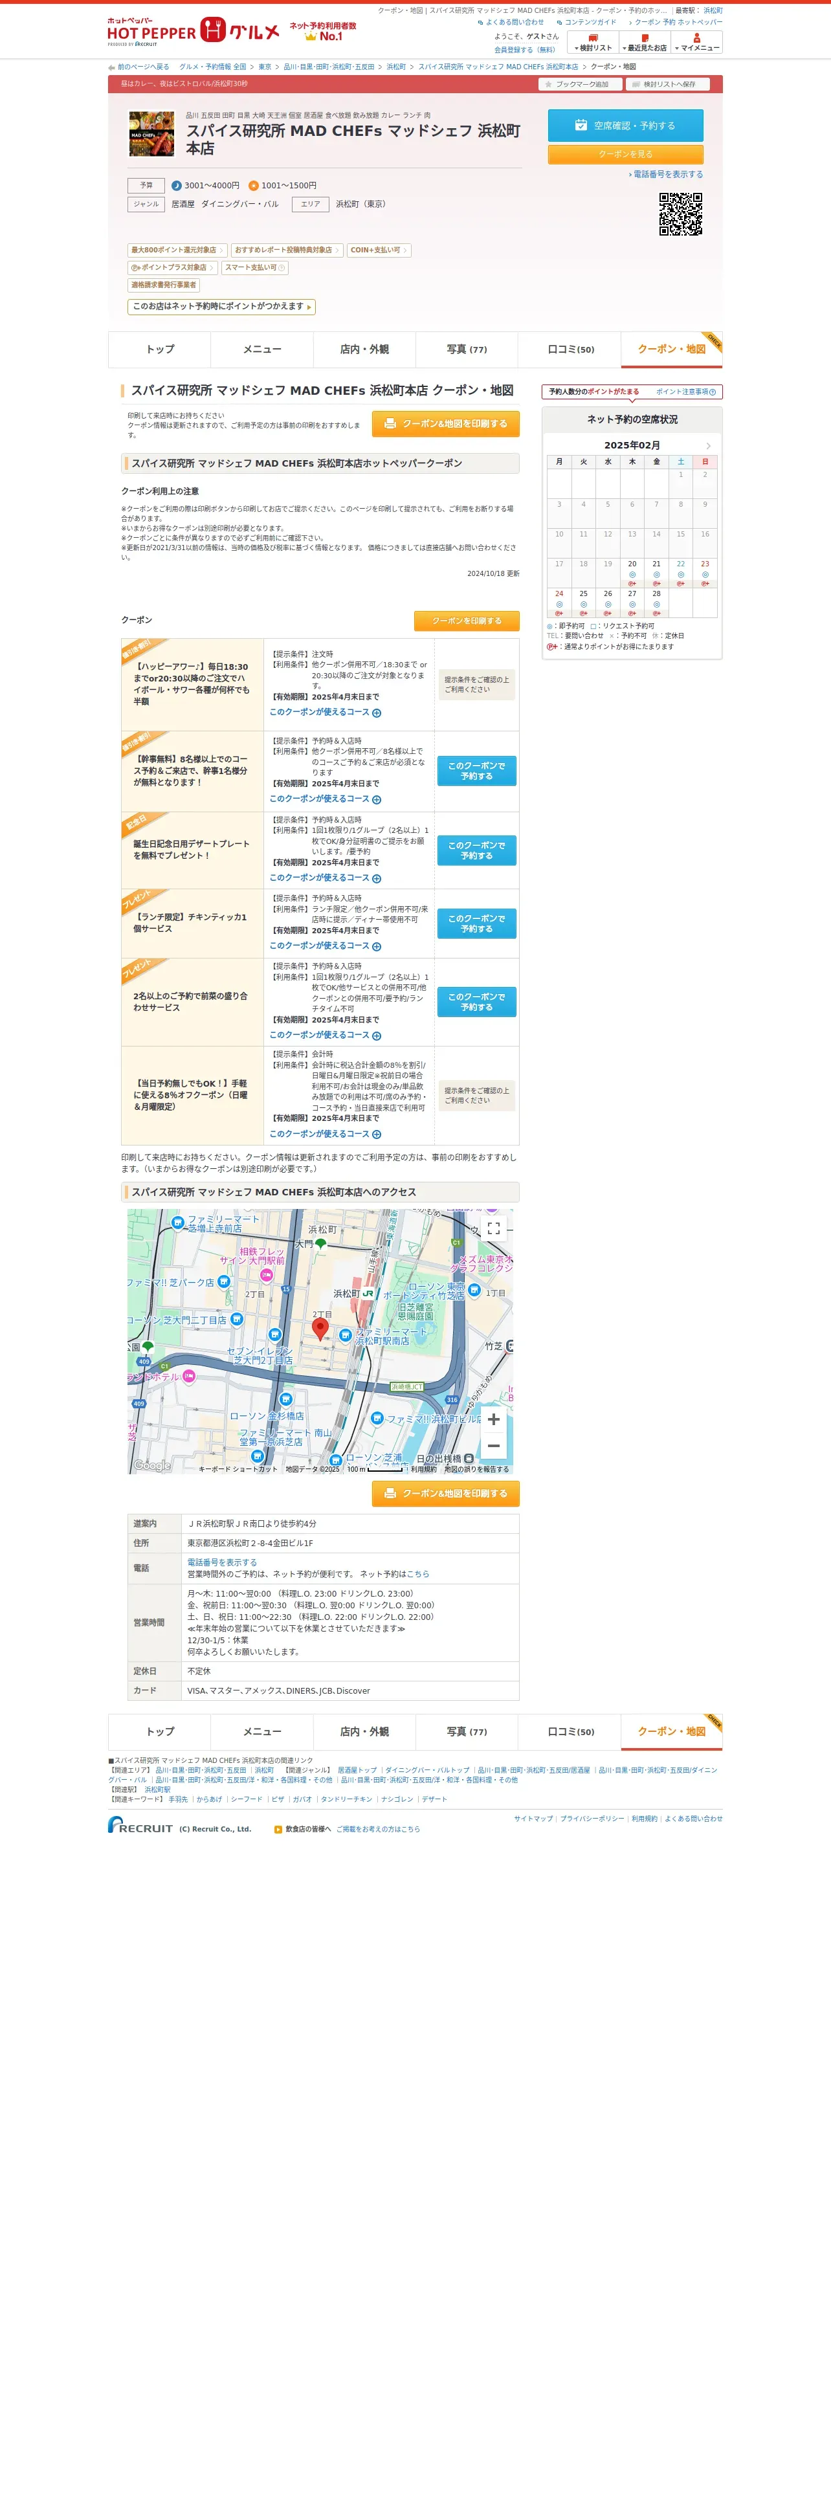831x2493 pixels.
Task: Click よくある問い合わせ header link
Action: (514, 22)
